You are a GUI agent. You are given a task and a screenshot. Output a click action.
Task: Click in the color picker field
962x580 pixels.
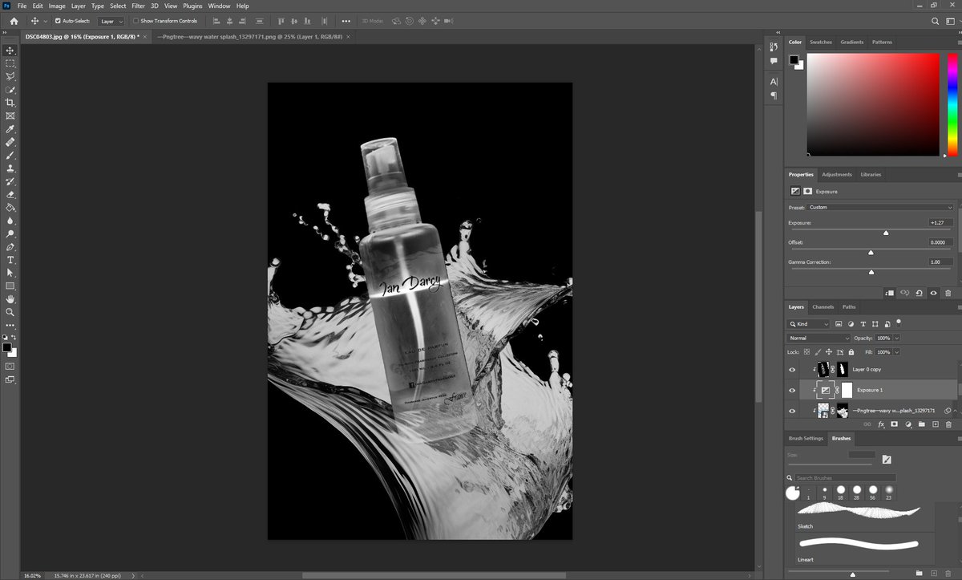tap(872, 104)
